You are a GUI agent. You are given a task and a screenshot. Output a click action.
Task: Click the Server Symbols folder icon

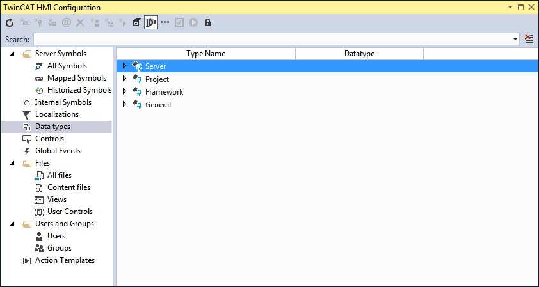pyautogui.click(x=27, y=54)
